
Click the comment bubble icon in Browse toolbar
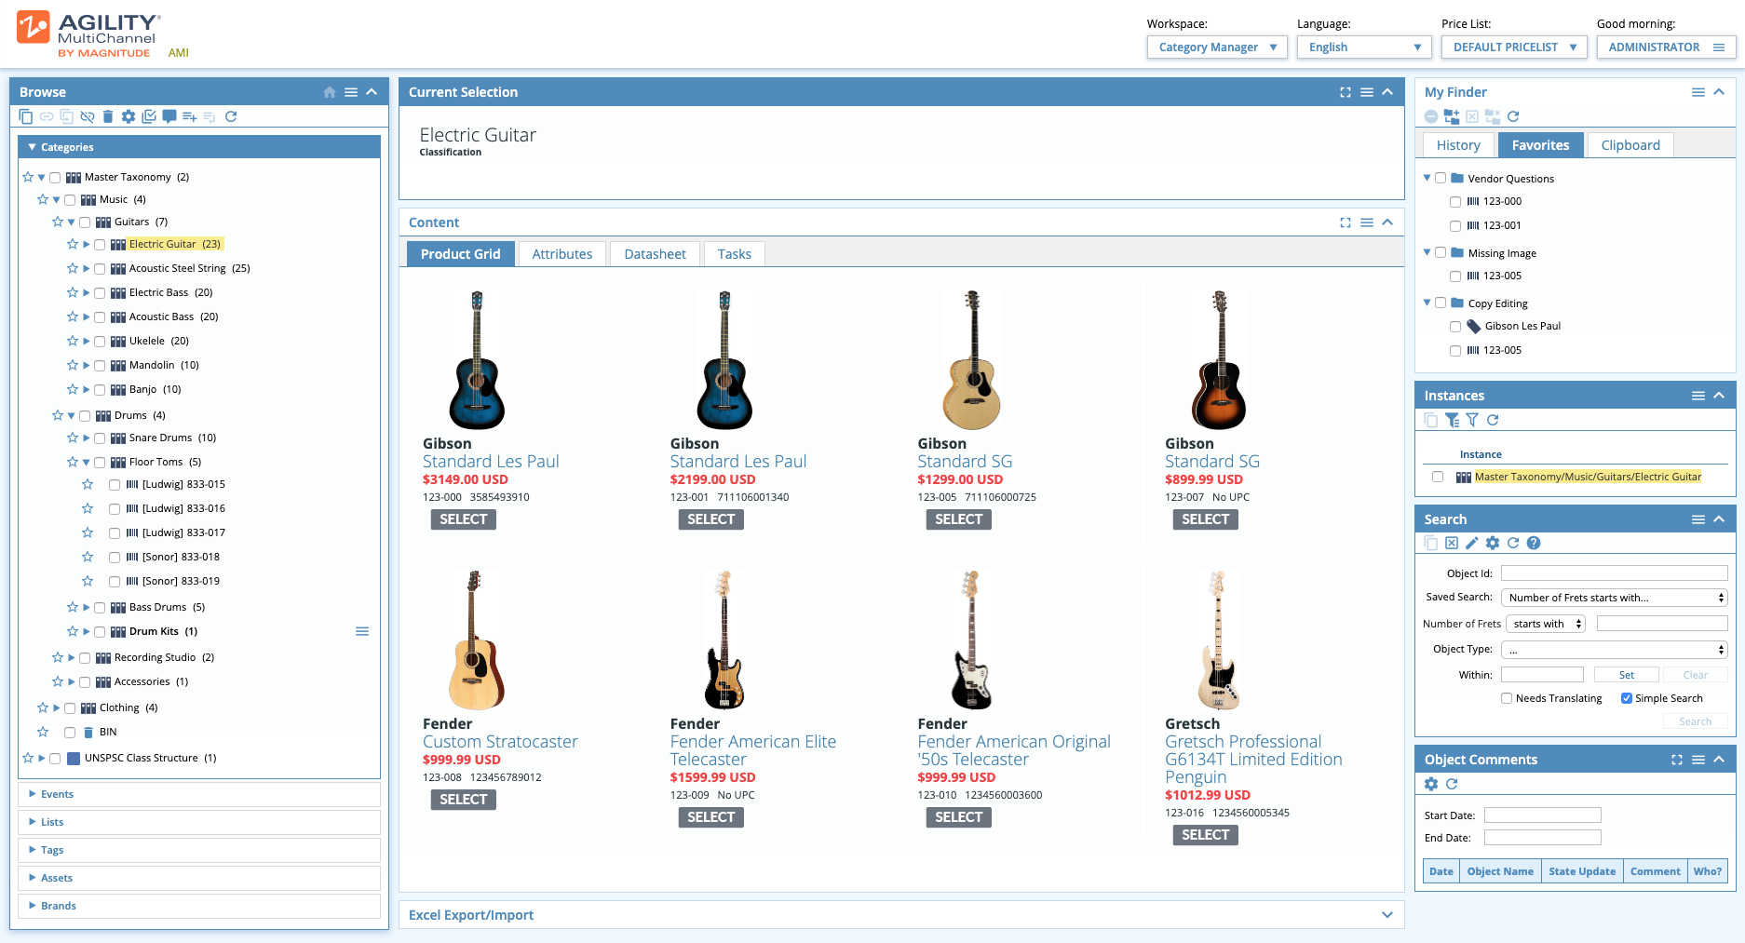pos(169,116)
